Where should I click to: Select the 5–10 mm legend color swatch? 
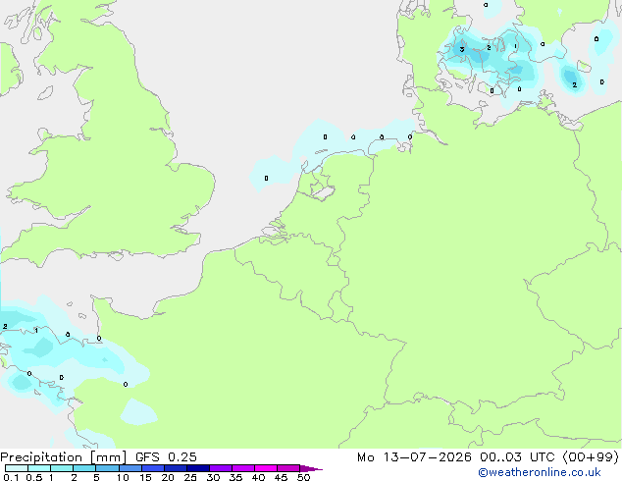[107, 468]
